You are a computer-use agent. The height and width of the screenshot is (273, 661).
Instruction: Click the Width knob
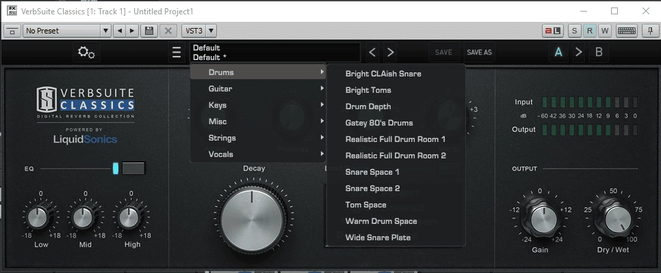click(451, 117)
